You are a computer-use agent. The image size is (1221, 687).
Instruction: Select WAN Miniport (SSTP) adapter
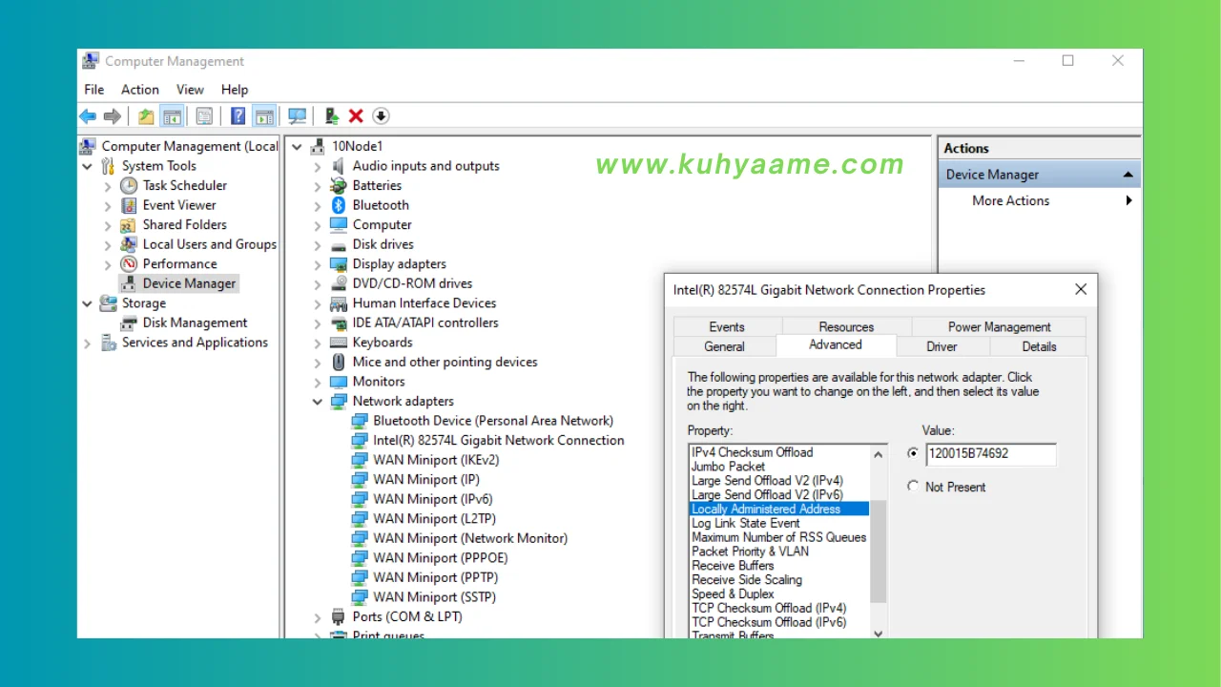434,597
